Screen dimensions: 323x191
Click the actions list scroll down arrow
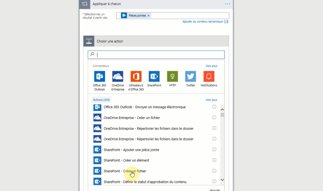pos(222,180)
